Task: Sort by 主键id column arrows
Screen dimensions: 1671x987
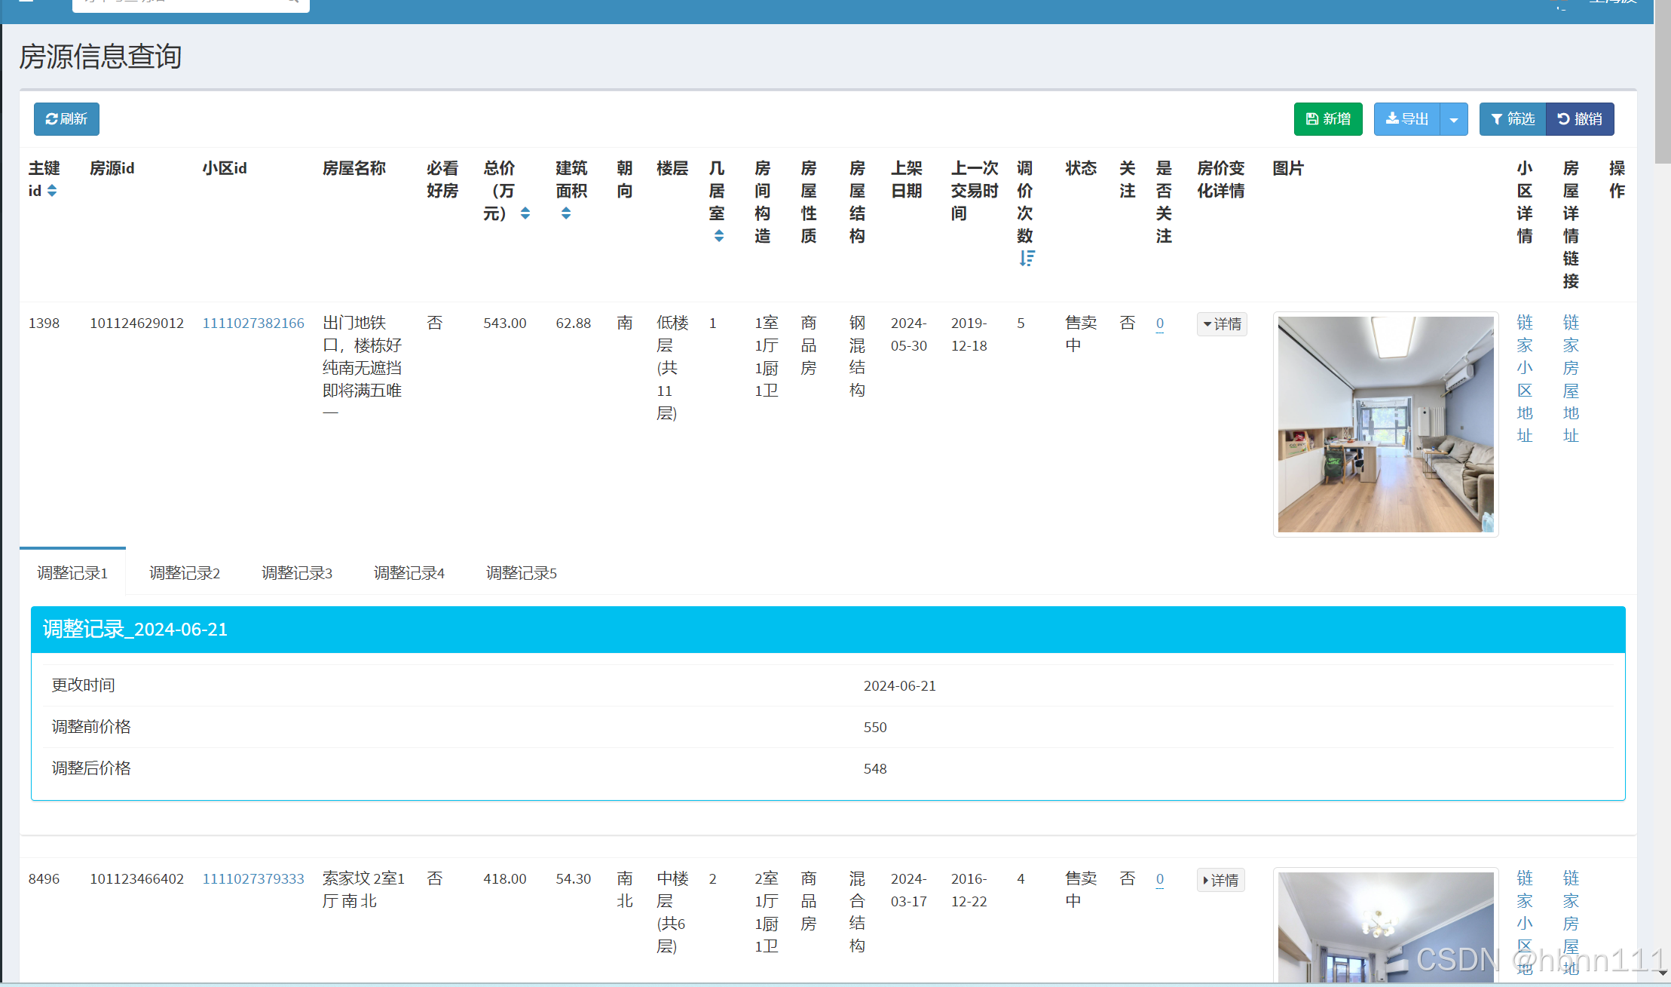Action: coord(52,191)
